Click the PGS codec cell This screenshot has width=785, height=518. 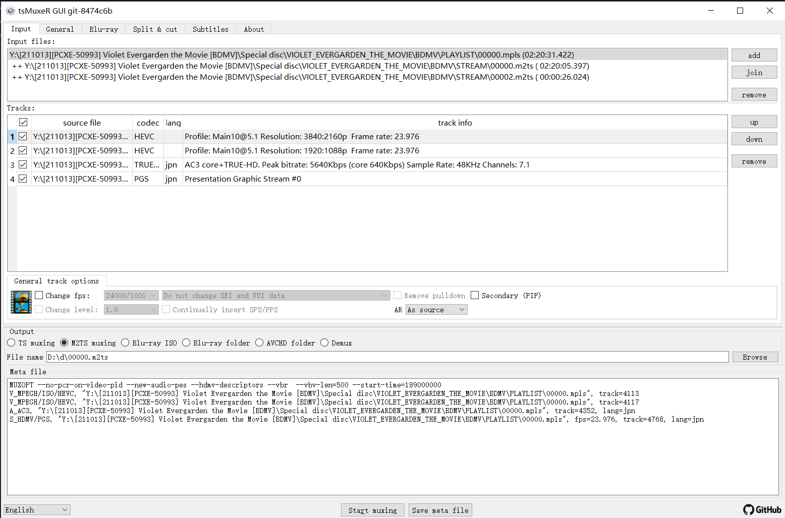pos(148,179)
